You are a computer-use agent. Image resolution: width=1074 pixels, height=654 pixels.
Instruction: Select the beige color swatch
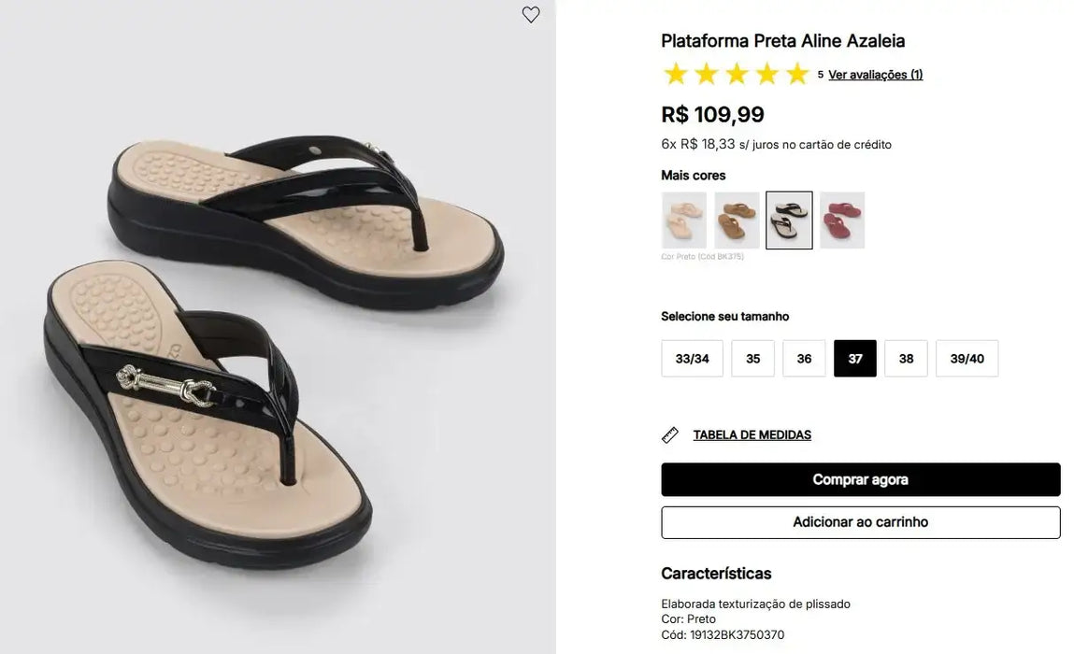[684, 220]
